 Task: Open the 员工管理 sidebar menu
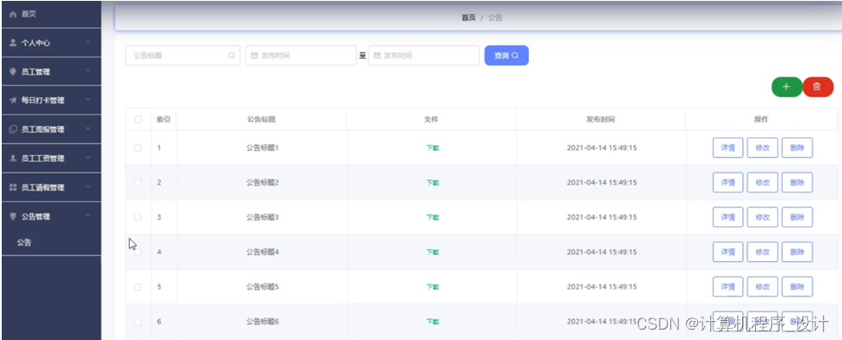coord(51,72)
